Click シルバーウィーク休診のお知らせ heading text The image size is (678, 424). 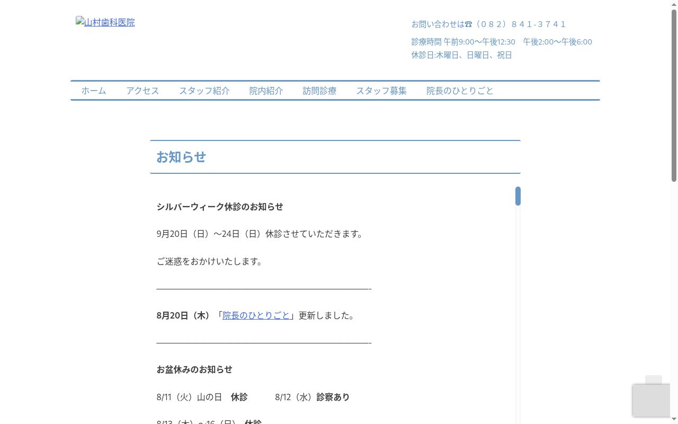[x=220, y=207]
